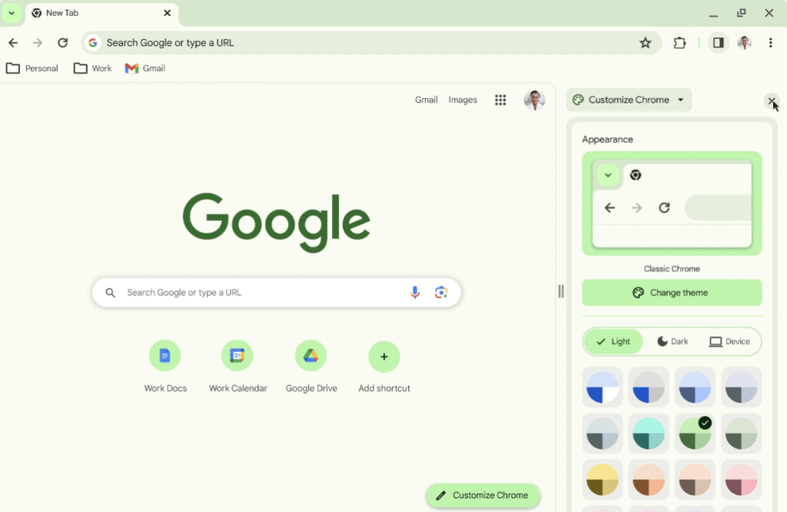Choose the orange color swatch
Image resolution: width=787 pixels, height=512 pixels.
(649, 480)
